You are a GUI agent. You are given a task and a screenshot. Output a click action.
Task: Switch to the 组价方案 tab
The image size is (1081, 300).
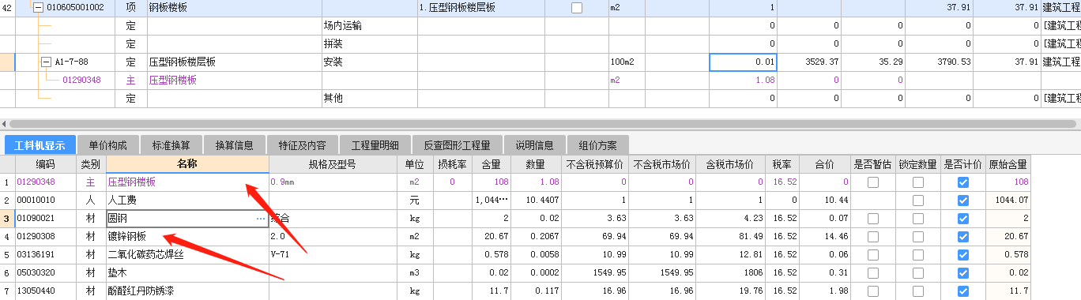(x=598, y=145)
